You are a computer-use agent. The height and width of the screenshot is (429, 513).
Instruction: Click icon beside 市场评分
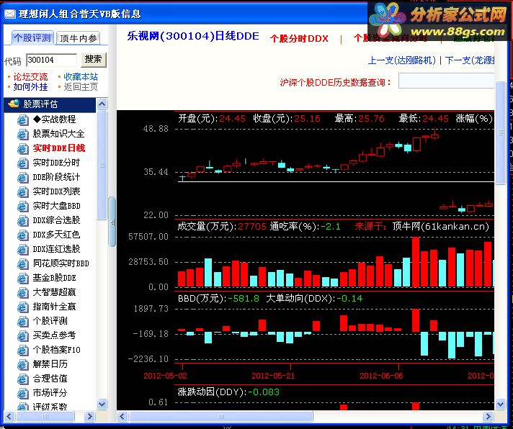22,394
